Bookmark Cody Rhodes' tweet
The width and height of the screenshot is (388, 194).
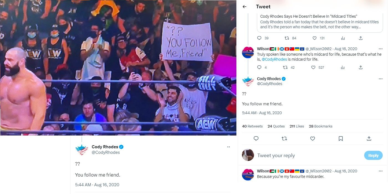click(x=341, y=139)
